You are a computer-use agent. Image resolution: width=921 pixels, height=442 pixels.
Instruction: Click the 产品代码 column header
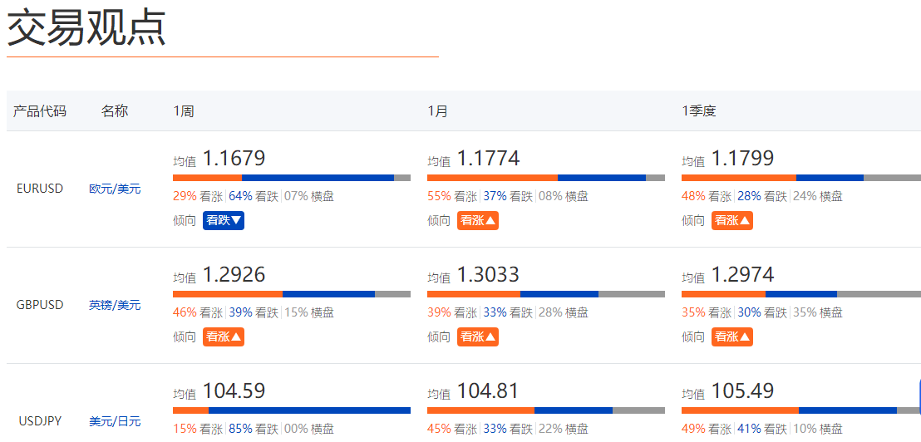(x=39, y=110)
